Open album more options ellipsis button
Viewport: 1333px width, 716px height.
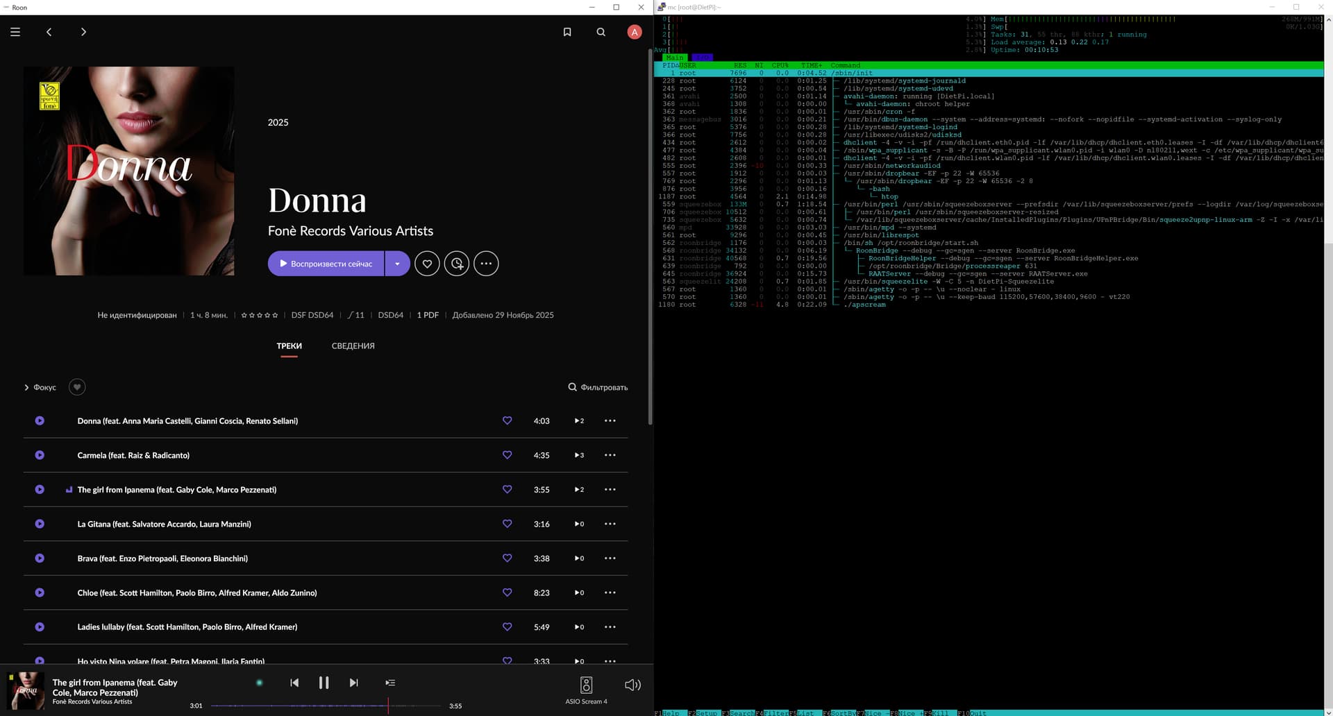pos(486,264)
